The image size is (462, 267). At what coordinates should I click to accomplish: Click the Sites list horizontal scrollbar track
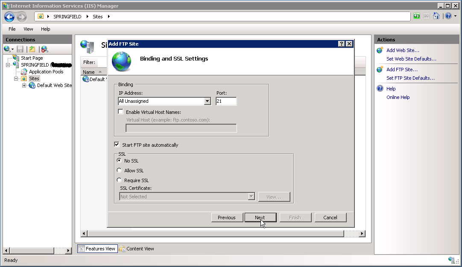351,233
